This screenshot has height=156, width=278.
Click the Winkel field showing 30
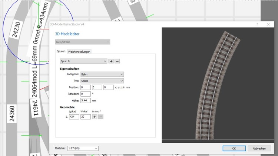[x=85, y=117]
